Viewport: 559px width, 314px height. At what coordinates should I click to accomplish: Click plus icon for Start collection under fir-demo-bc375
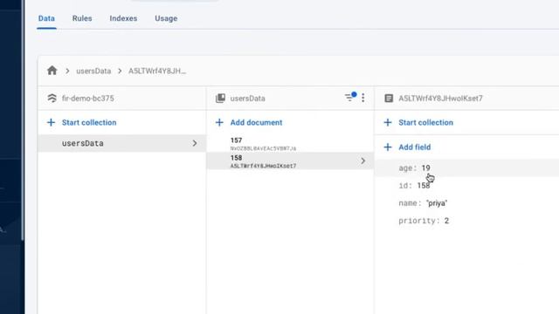(x=51, y=122)
